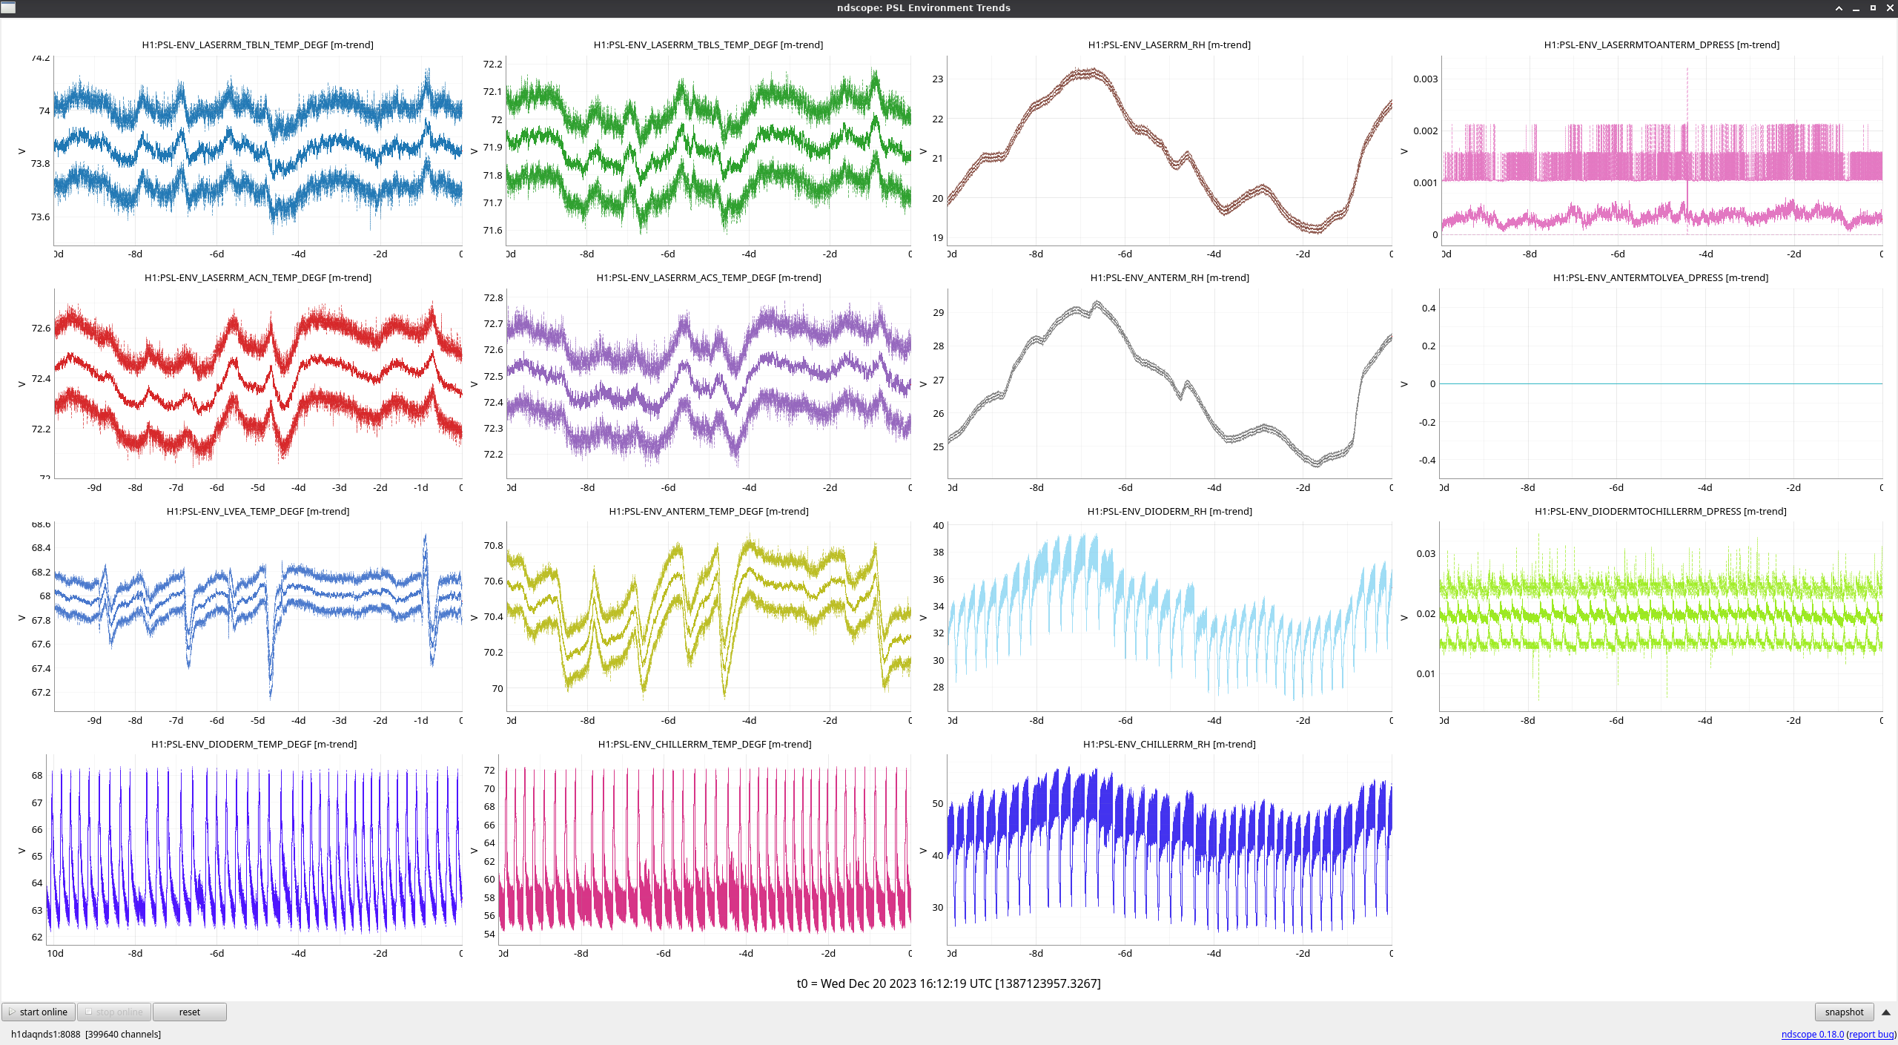Minimize the ndscope window
The height and width of the screenshot is (1045, 1898).
[1856, 8]
